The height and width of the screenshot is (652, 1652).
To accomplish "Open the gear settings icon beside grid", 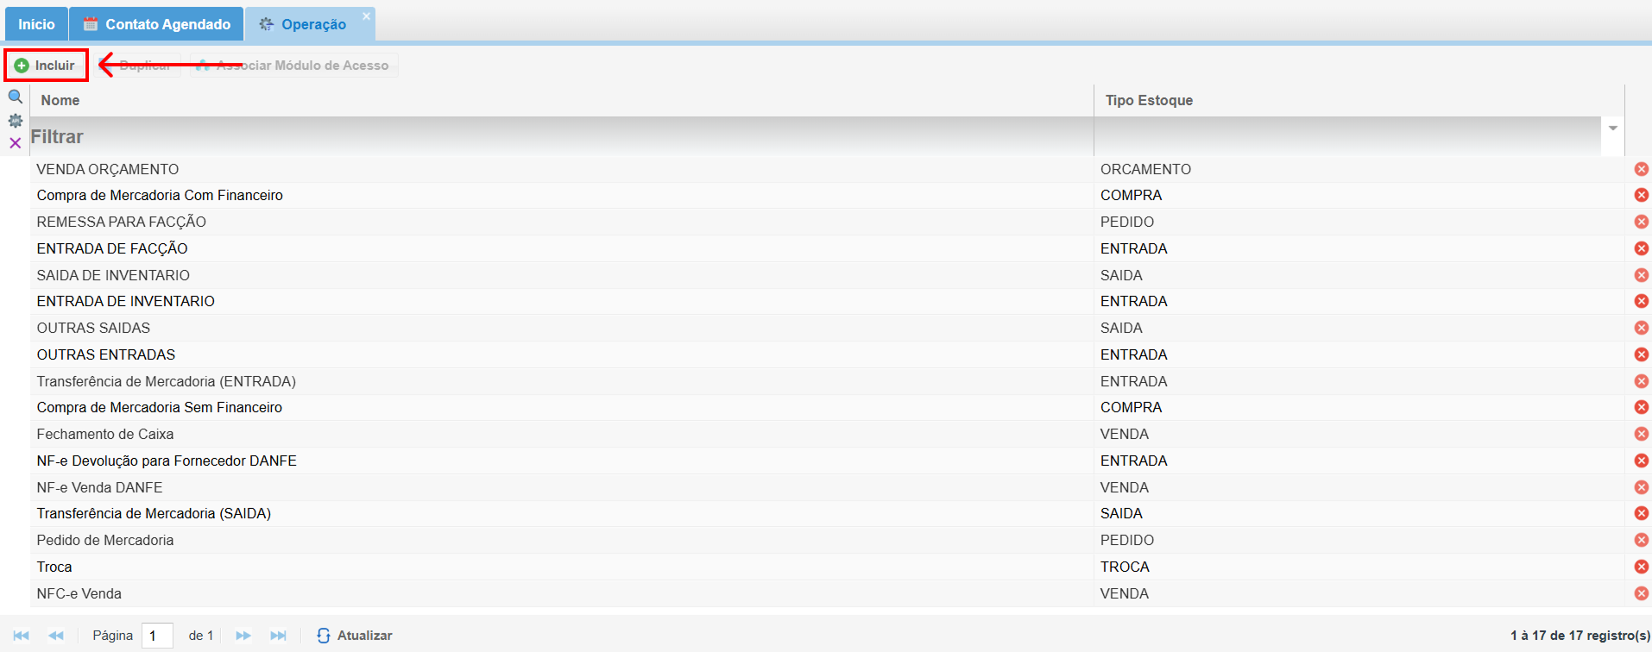I will coord(15,121).
